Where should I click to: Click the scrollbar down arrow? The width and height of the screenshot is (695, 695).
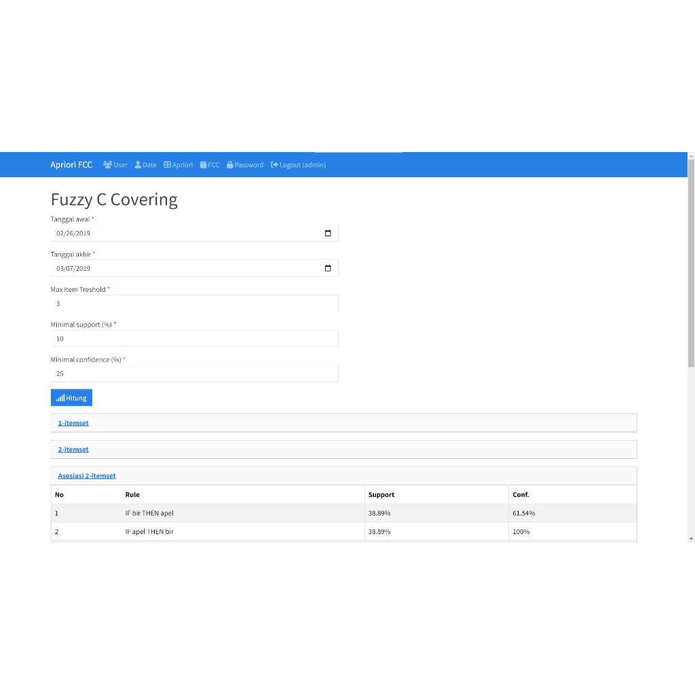click(691, 538)
